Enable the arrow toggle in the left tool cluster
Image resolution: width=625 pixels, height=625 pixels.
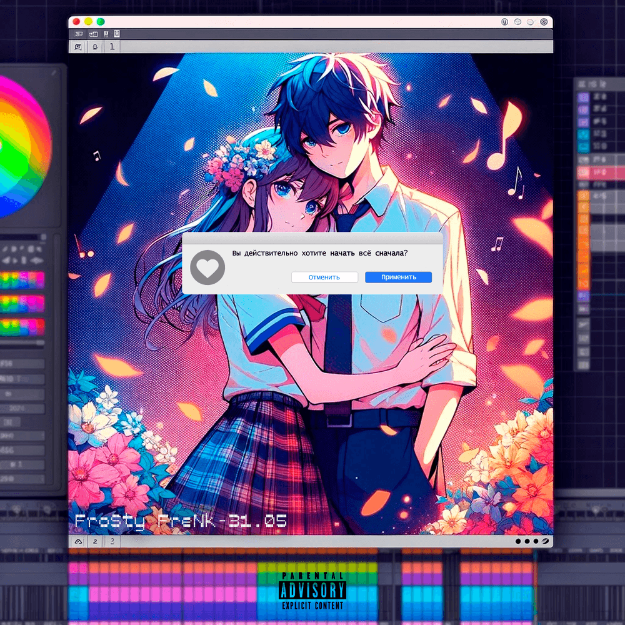14,260
